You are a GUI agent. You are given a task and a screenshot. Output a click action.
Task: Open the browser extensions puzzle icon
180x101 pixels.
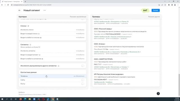169,5
